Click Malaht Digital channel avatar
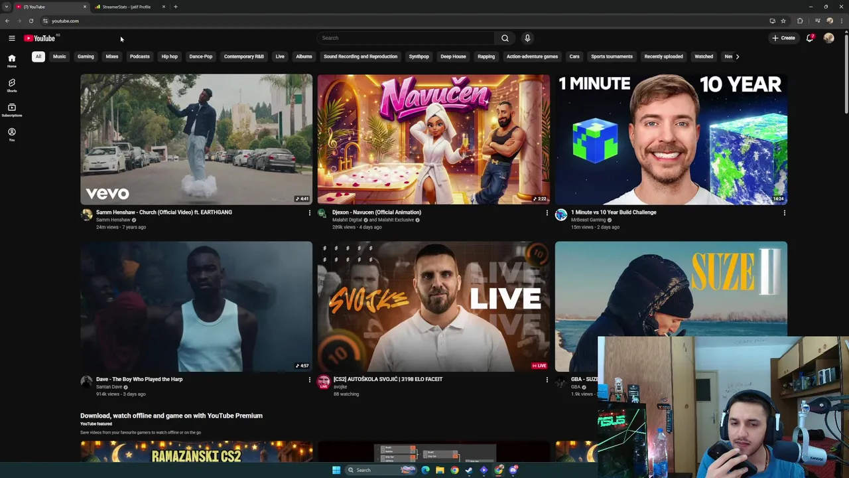849x478 pixels. pyautogui.click(x=323, y=214)
